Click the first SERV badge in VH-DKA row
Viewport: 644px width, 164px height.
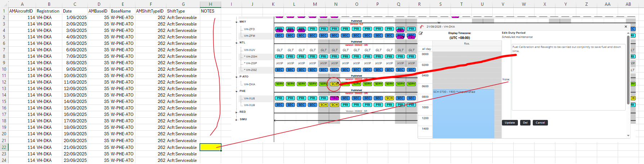click(x=279, y=84)
